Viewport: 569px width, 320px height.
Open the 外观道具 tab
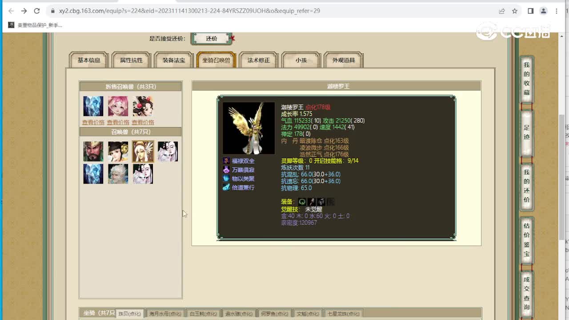(344, 60)
